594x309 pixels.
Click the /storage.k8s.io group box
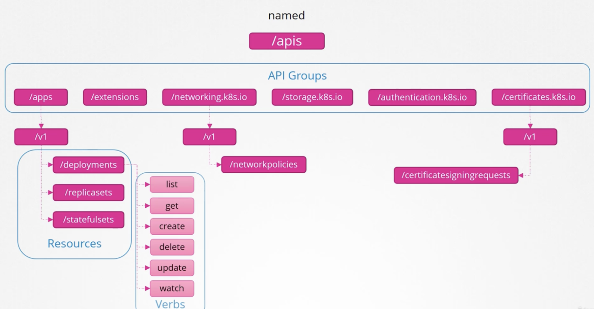pos(312,97)
